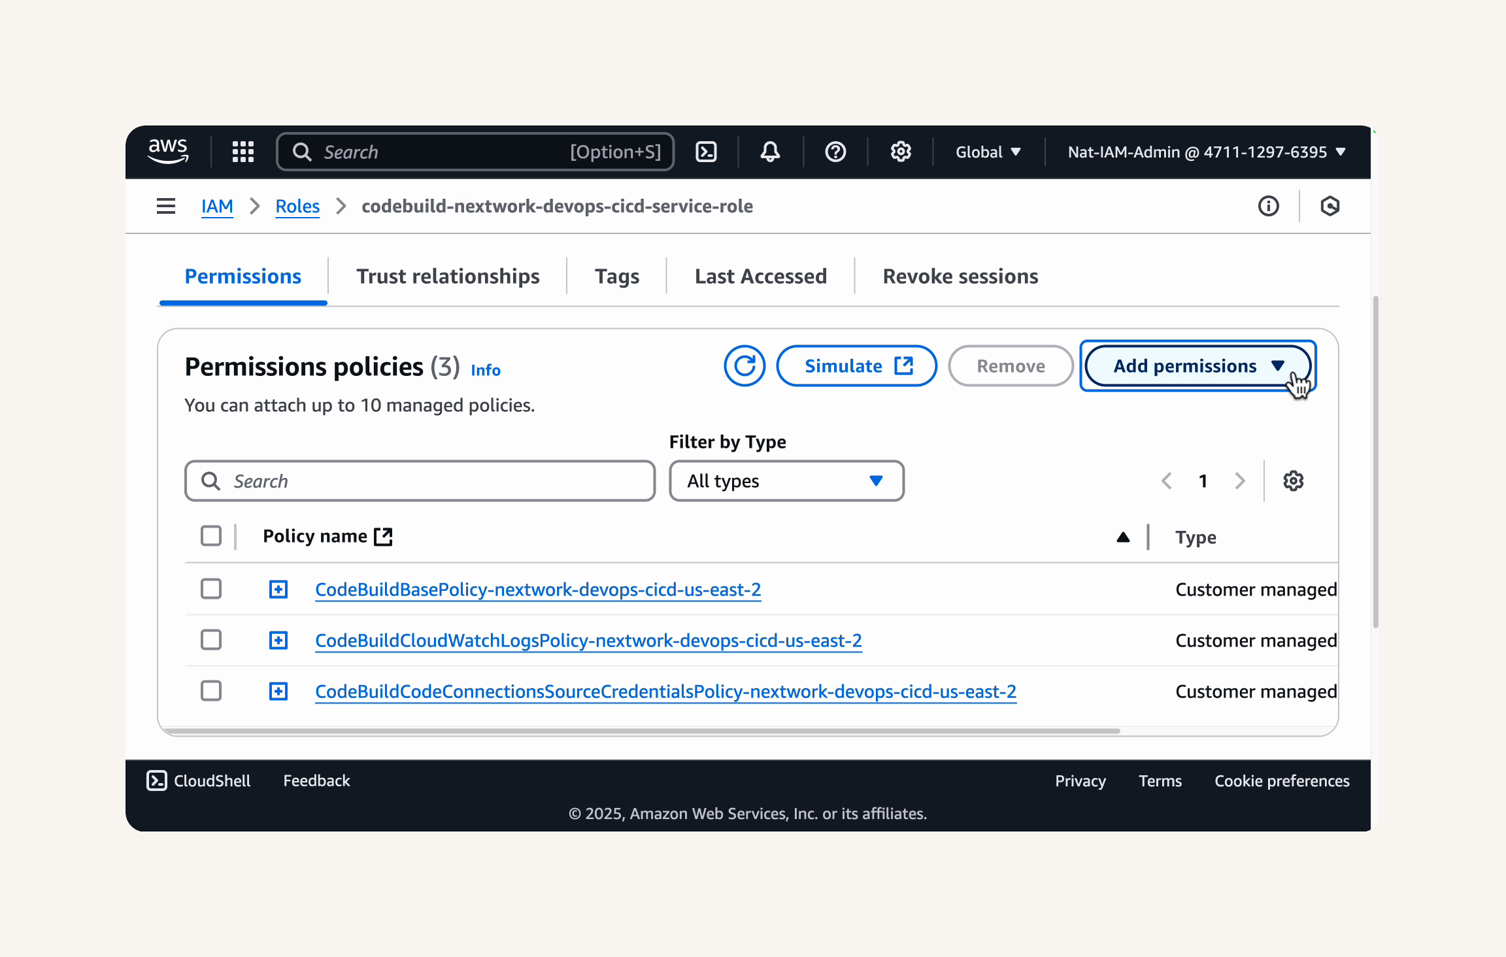The image size is (1506, 957).
Task: Click page number 1 in pagination
Action: [1203, 481]
